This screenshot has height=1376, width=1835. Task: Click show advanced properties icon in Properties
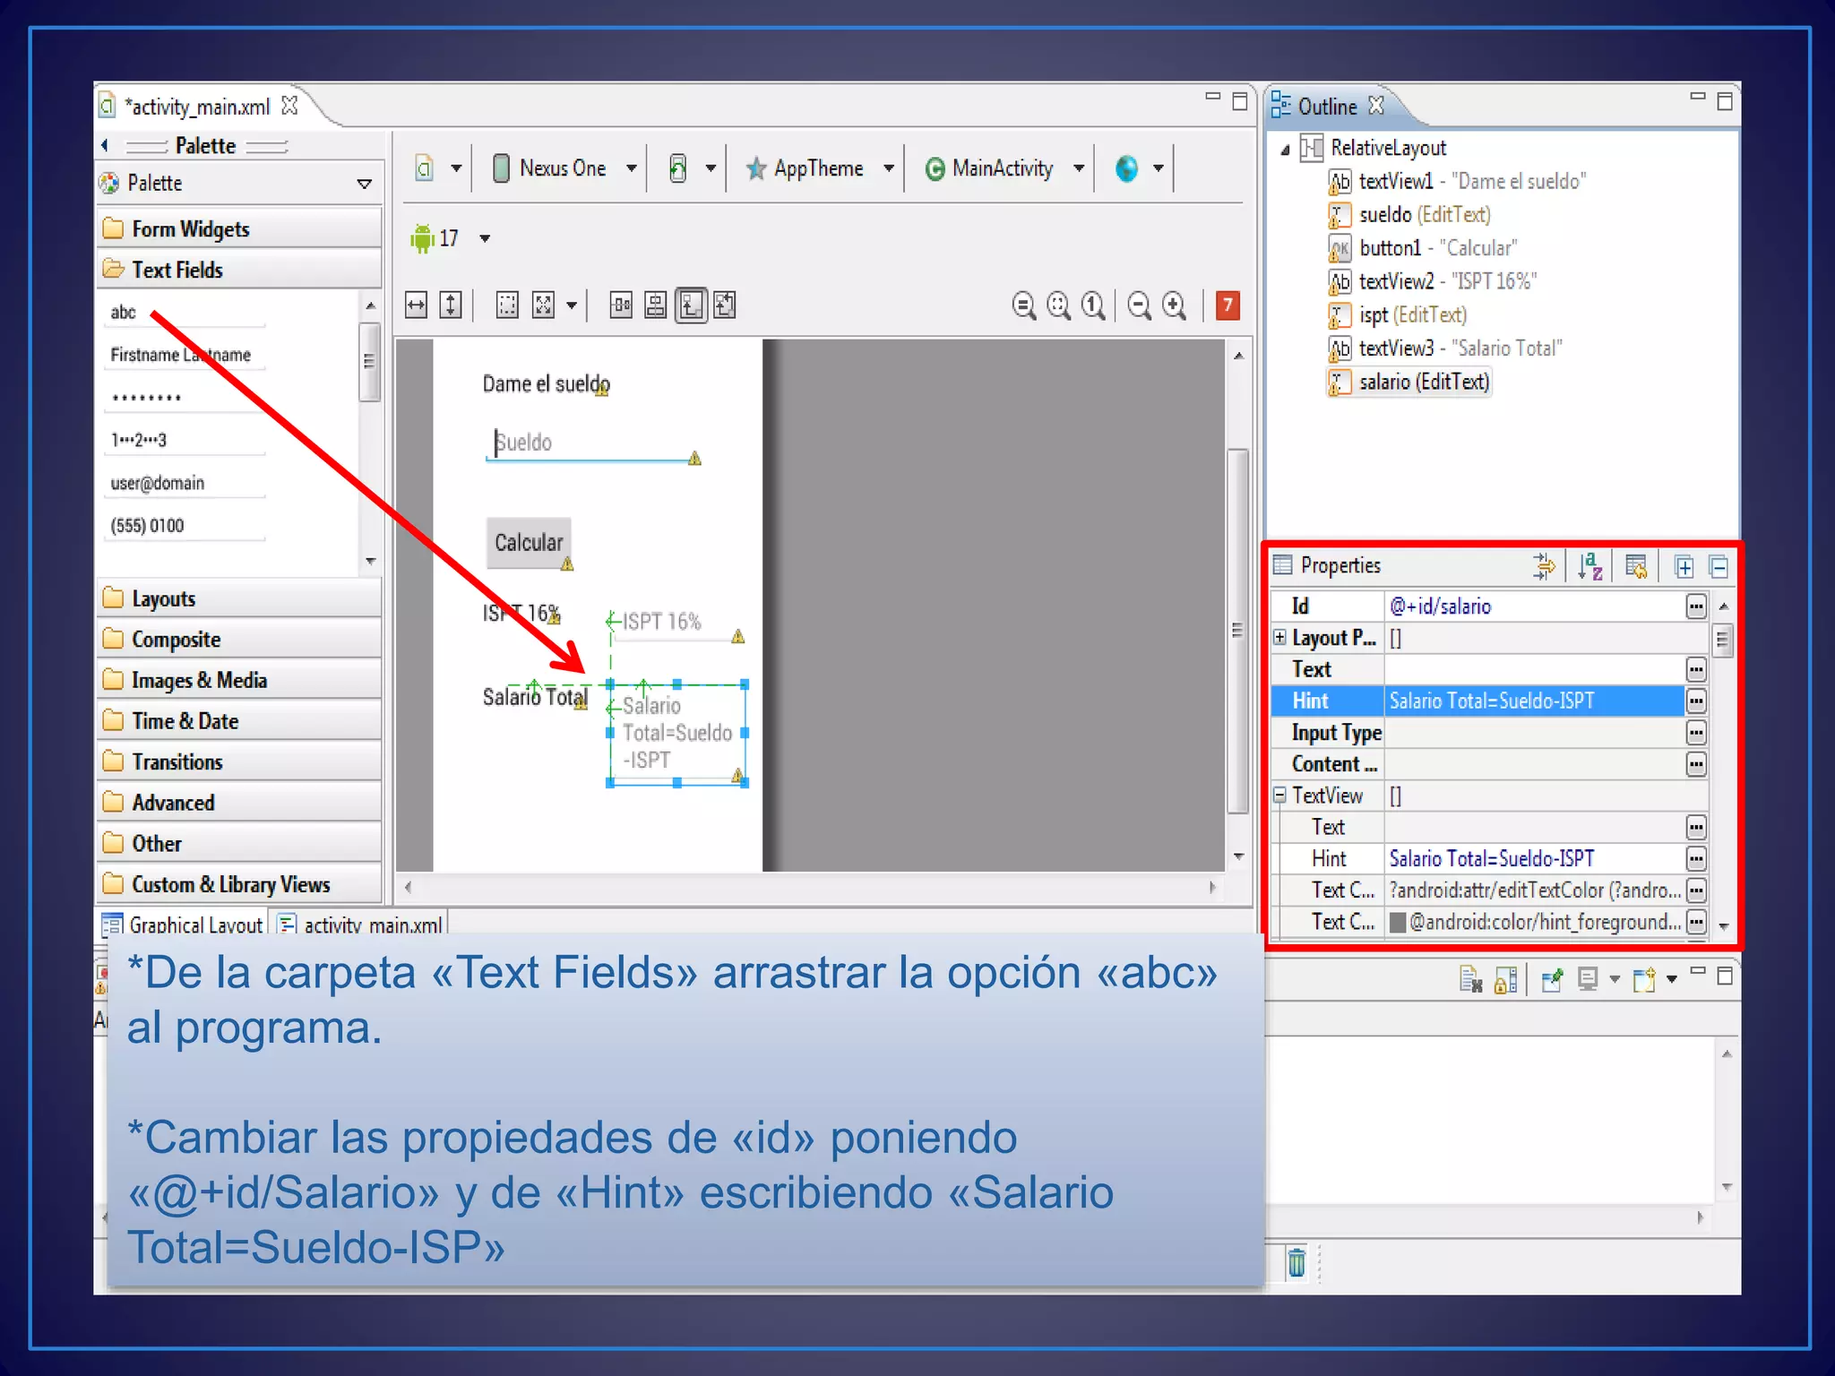(x=1544, y=566)
